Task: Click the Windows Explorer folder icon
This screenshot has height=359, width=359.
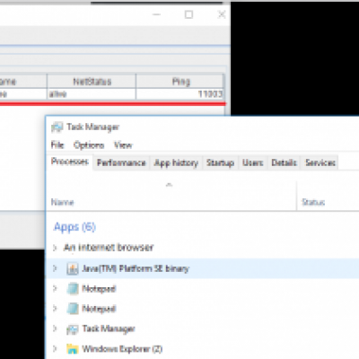Action: (73, 349)
